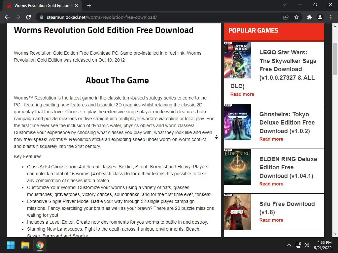Click Read more under Ghostwire: Tokyo
Screen dimensions: 338x253
pyautogui.click(x=271, y=139)
